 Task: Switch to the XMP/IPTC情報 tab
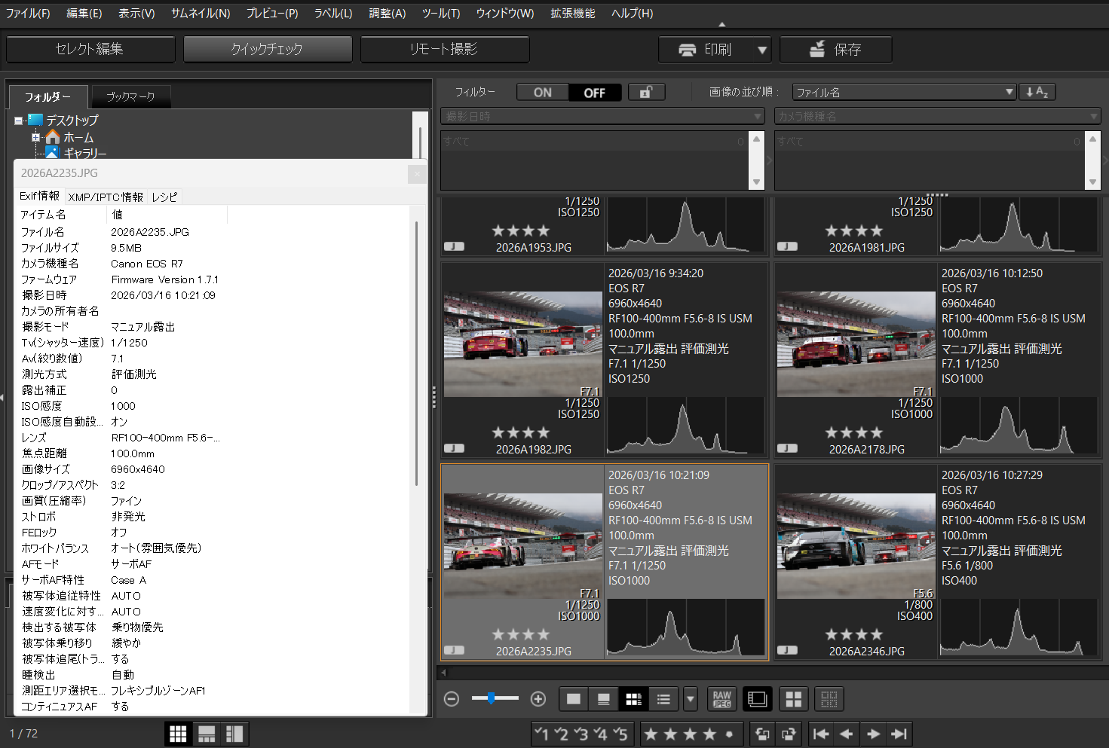[x=106, y=197]
